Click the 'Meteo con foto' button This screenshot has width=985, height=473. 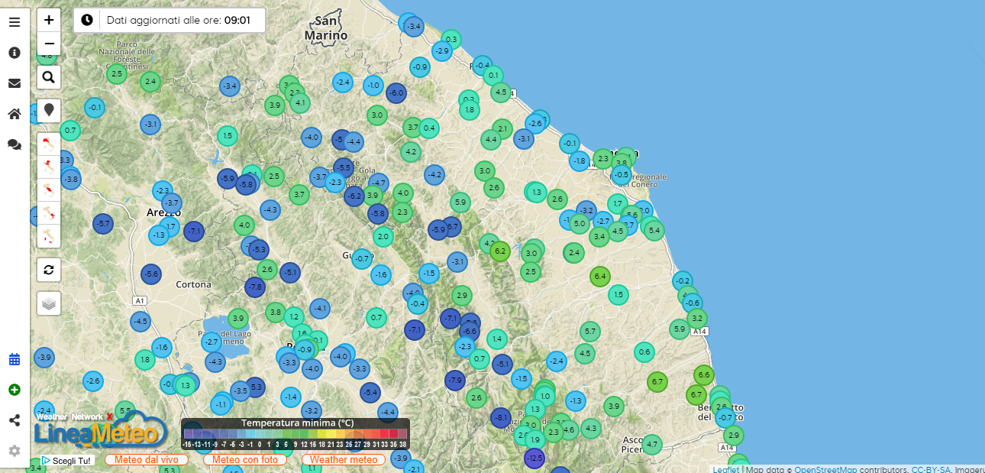pos(244,459)
